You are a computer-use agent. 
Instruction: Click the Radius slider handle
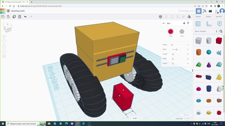(x=172, y=45)
